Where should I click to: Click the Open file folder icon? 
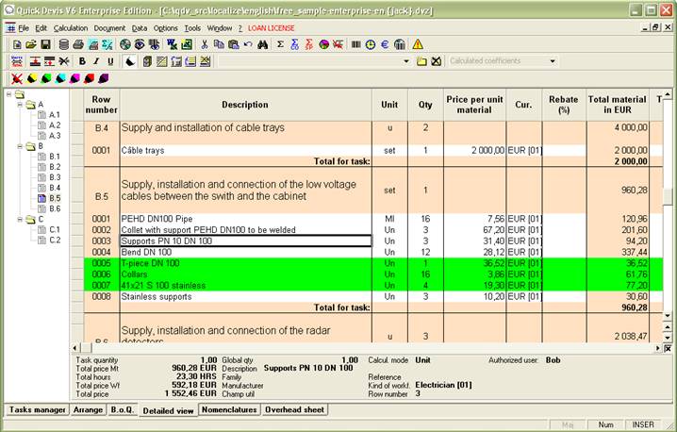coord(31,44)
